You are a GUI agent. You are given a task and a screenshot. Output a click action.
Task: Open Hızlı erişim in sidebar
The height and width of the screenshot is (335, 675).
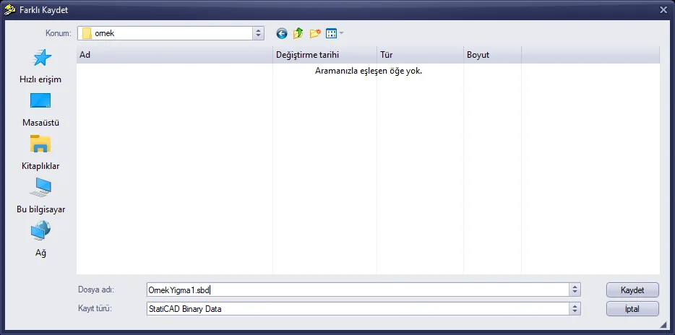[x=40, y=66]
